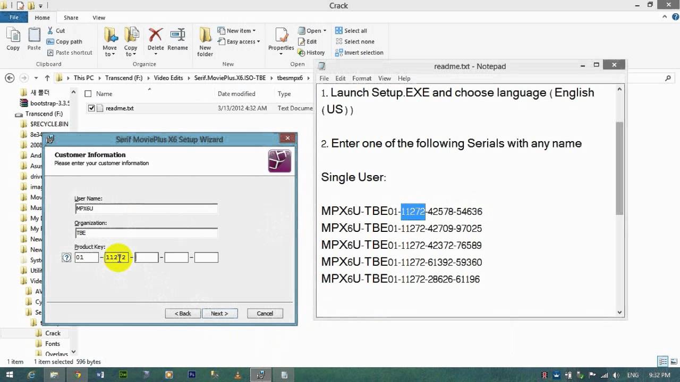This screenshot has width=680, height=382.
Task: Click the Up one level arrow
Action: (x=47, y=78)
